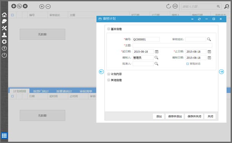
Task: Click the pin icon in 审核计划 title bar
Action: click(x=192, y=19)
